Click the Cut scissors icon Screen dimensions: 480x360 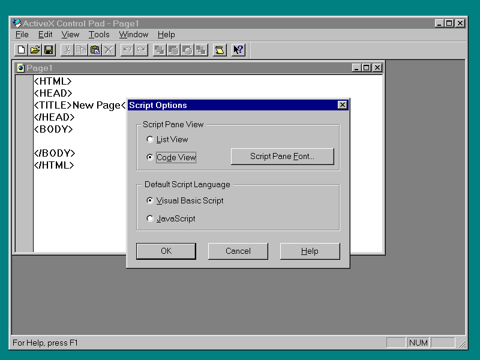point(67,50)
